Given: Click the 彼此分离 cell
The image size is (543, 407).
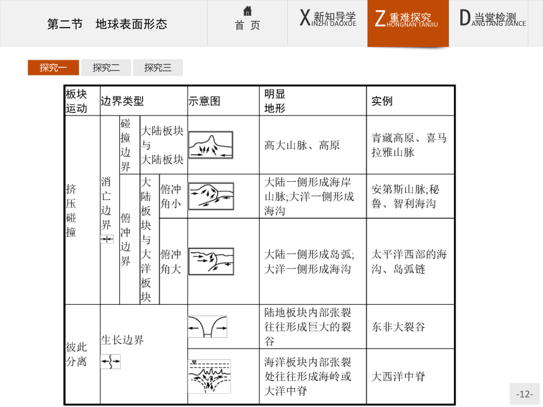Looking at the screenshot, I should tap(83, 355).
